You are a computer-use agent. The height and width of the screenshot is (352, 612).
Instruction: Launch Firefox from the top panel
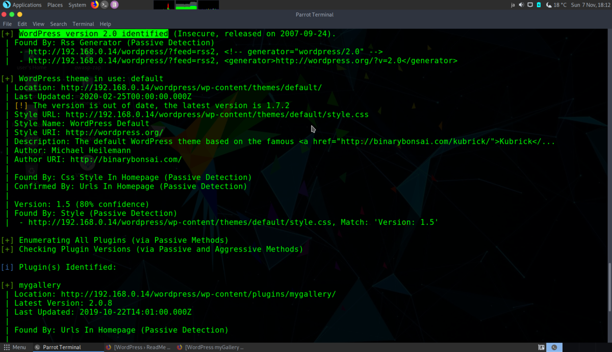coord(95,5)
